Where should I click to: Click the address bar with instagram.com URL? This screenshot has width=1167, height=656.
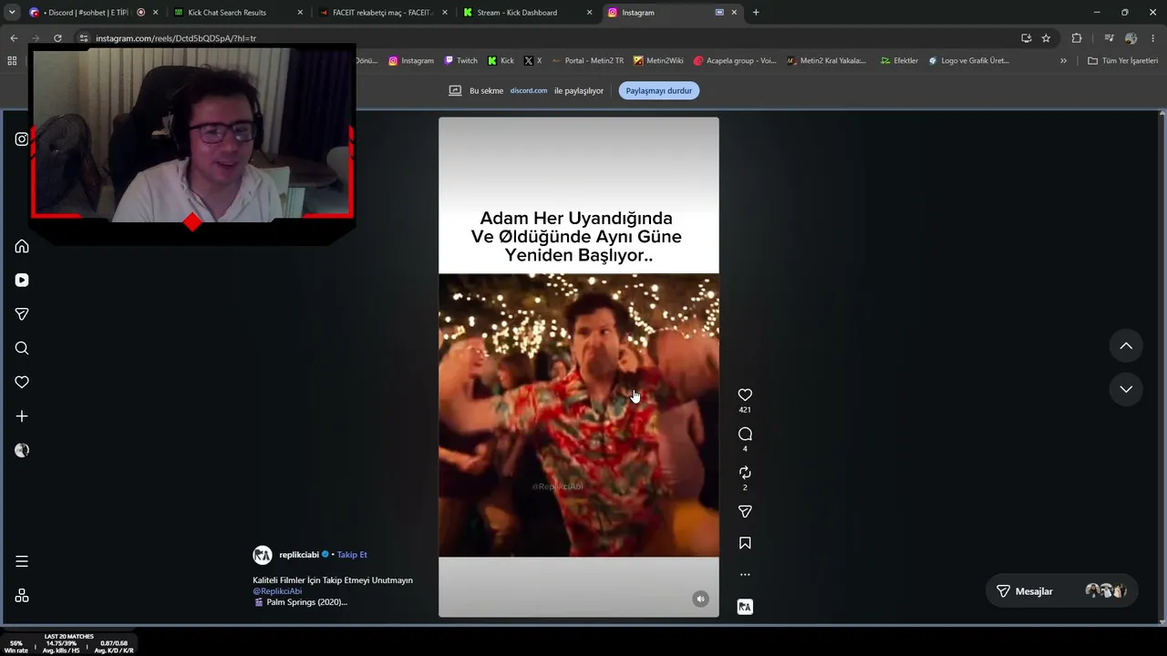[547, 38]
